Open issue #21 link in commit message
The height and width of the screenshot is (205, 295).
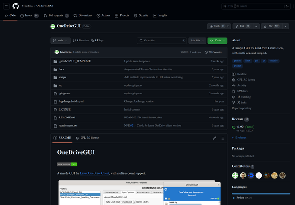[132, 126]
